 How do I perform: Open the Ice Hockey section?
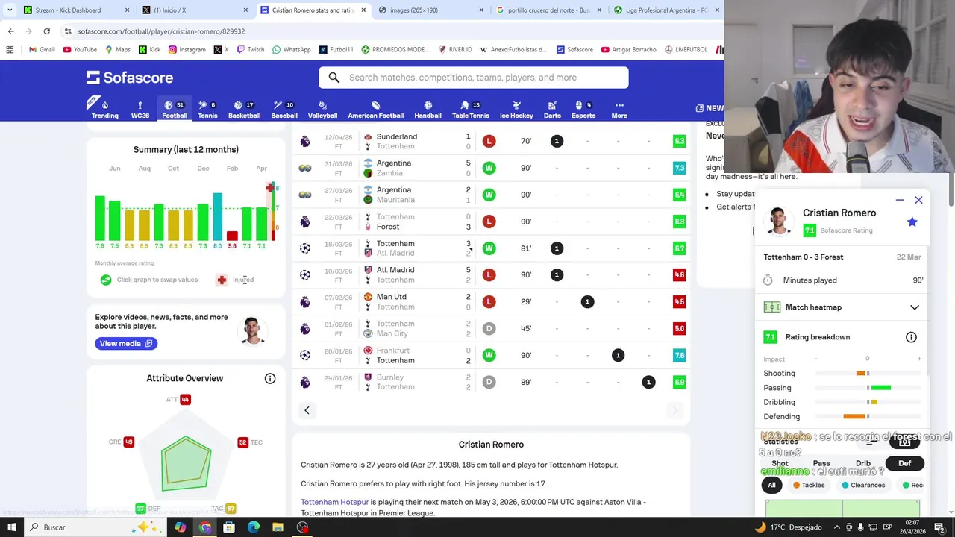516,109
